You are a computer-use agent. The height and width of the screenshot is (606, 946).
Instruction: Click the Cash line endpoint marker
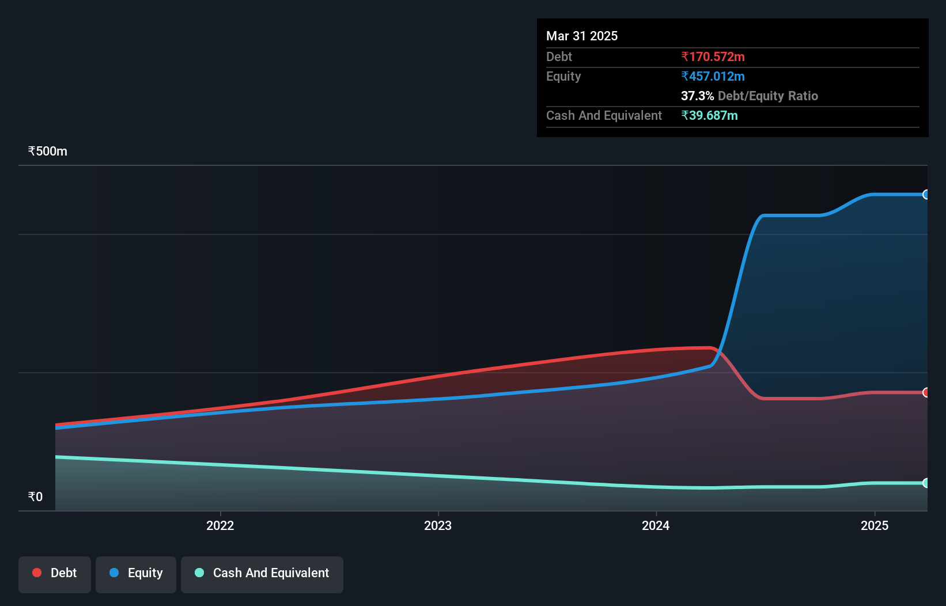point(926,483)
